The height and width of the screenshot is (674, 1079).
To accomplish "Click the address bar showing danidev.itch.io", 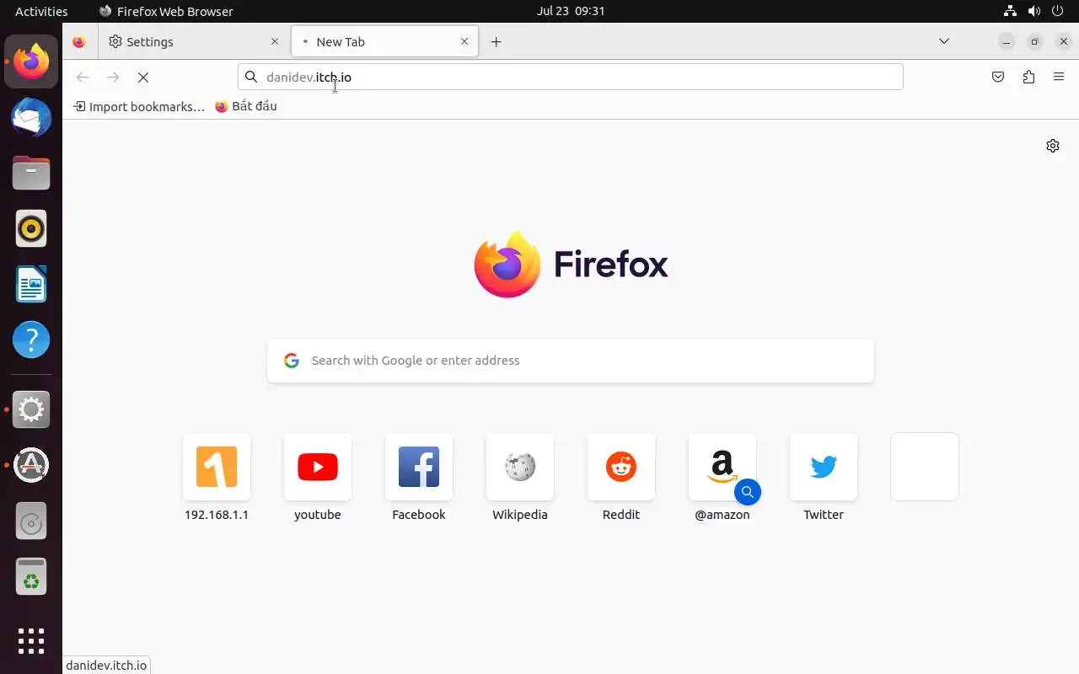I will click(x=571, y=78).
